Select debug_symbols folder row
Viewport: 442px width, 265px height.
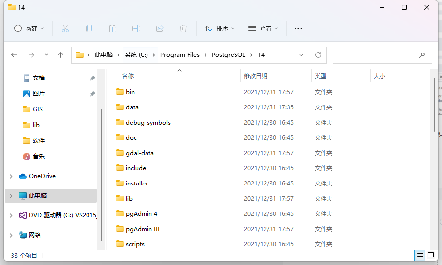pos(224,122)
